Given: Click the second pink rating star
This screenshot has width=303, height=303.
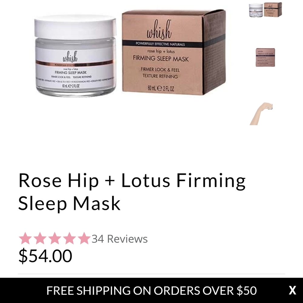Looking at the screenshot, I should (40, 238).
